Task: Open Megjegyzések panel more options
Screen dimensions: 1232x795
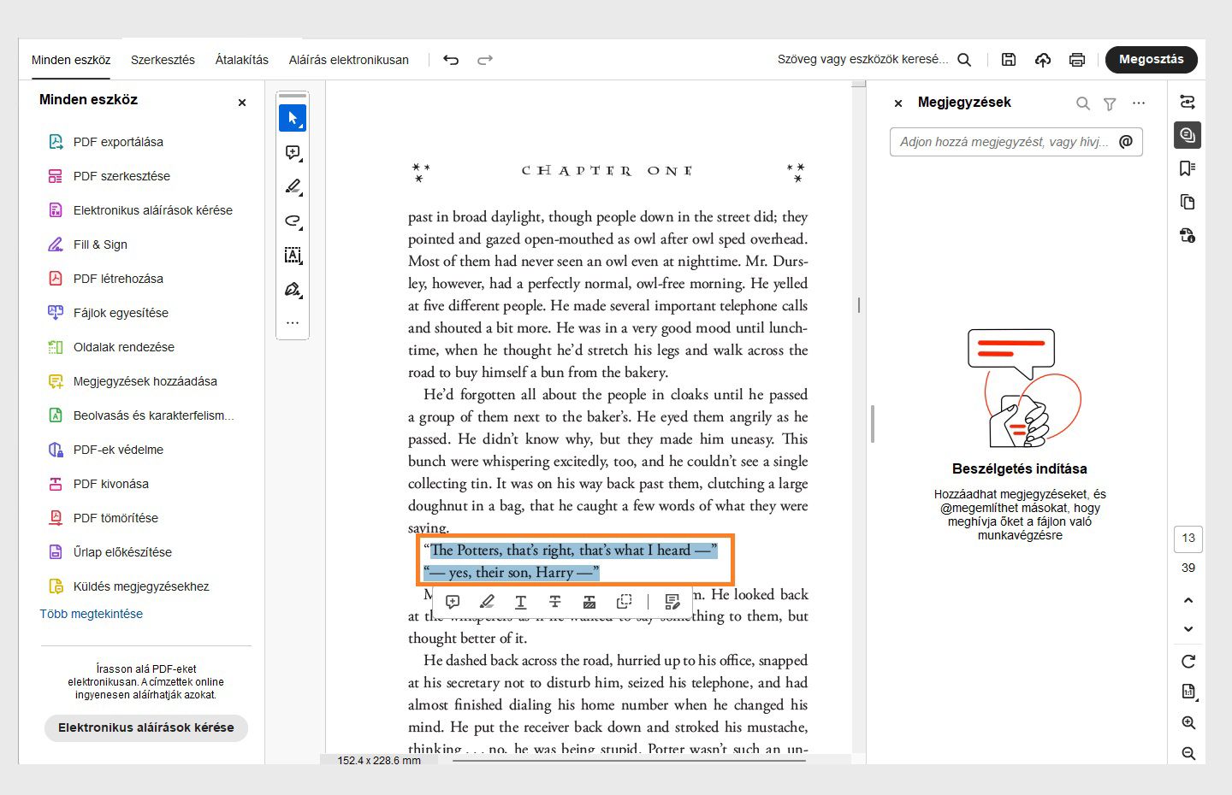Action: click(x=1139, y=103)
